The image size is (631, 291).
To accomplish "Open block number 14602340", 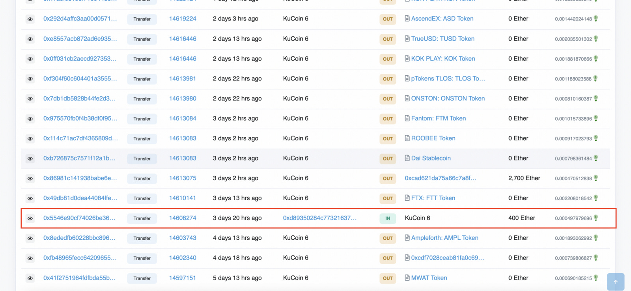I will (183, 258).
